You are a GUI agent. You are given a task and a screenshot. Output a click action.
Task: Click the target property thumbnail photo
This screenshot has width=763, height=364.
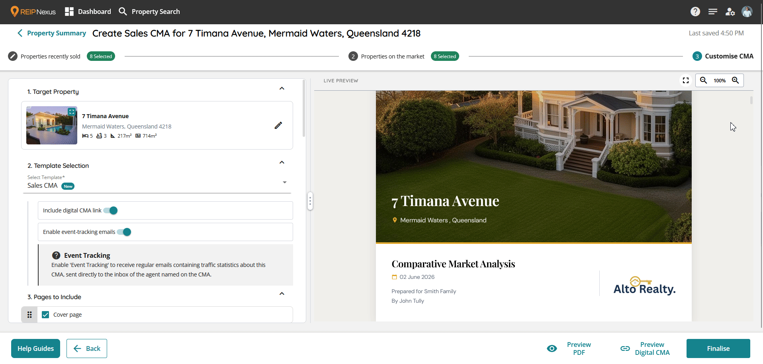tap(52, 125)
